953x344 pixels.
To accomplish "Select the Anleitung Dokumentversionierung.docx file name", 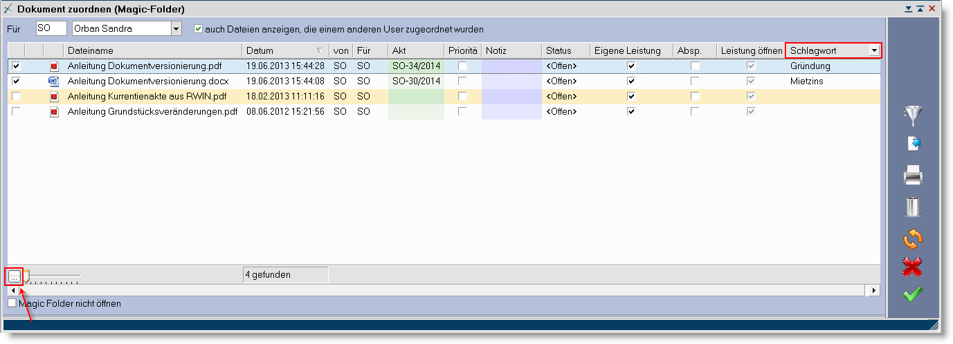I will [x=148, y=81].
